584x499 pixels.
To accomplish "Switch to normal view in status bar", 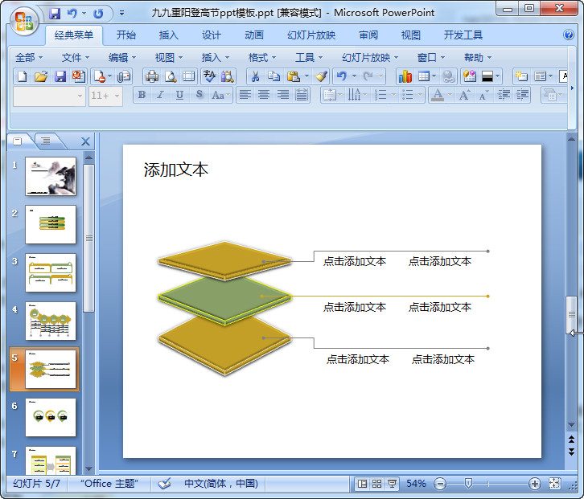I will pyautogui.click(x=362, y=484).
